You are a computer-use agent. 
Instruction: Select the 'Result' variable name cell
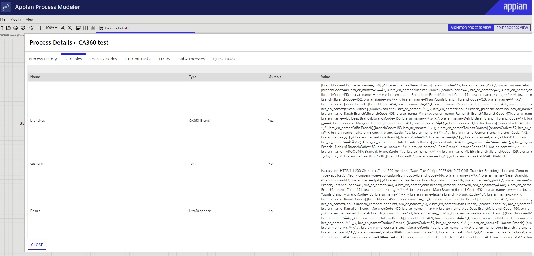pos(107,211)
